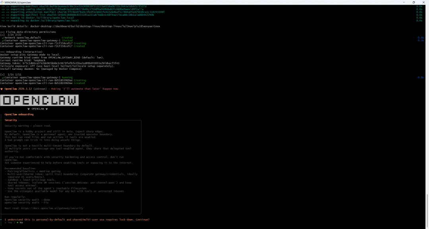Click 'Security warning - please read.' line

[28, 126]
